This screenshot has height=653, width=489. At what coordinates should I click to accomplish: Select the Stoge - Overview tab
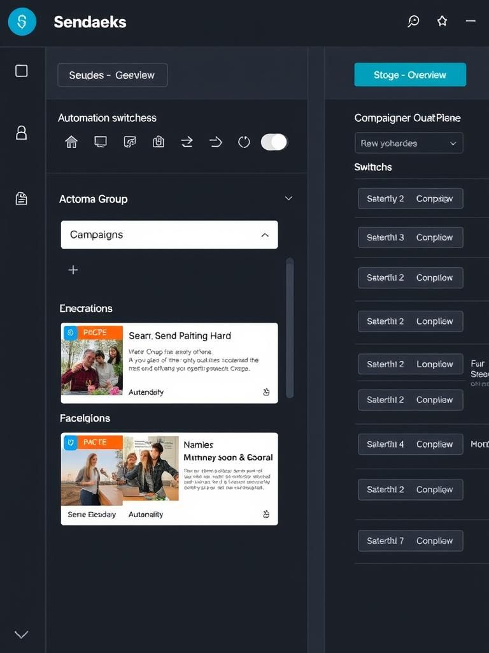(410, 75)
